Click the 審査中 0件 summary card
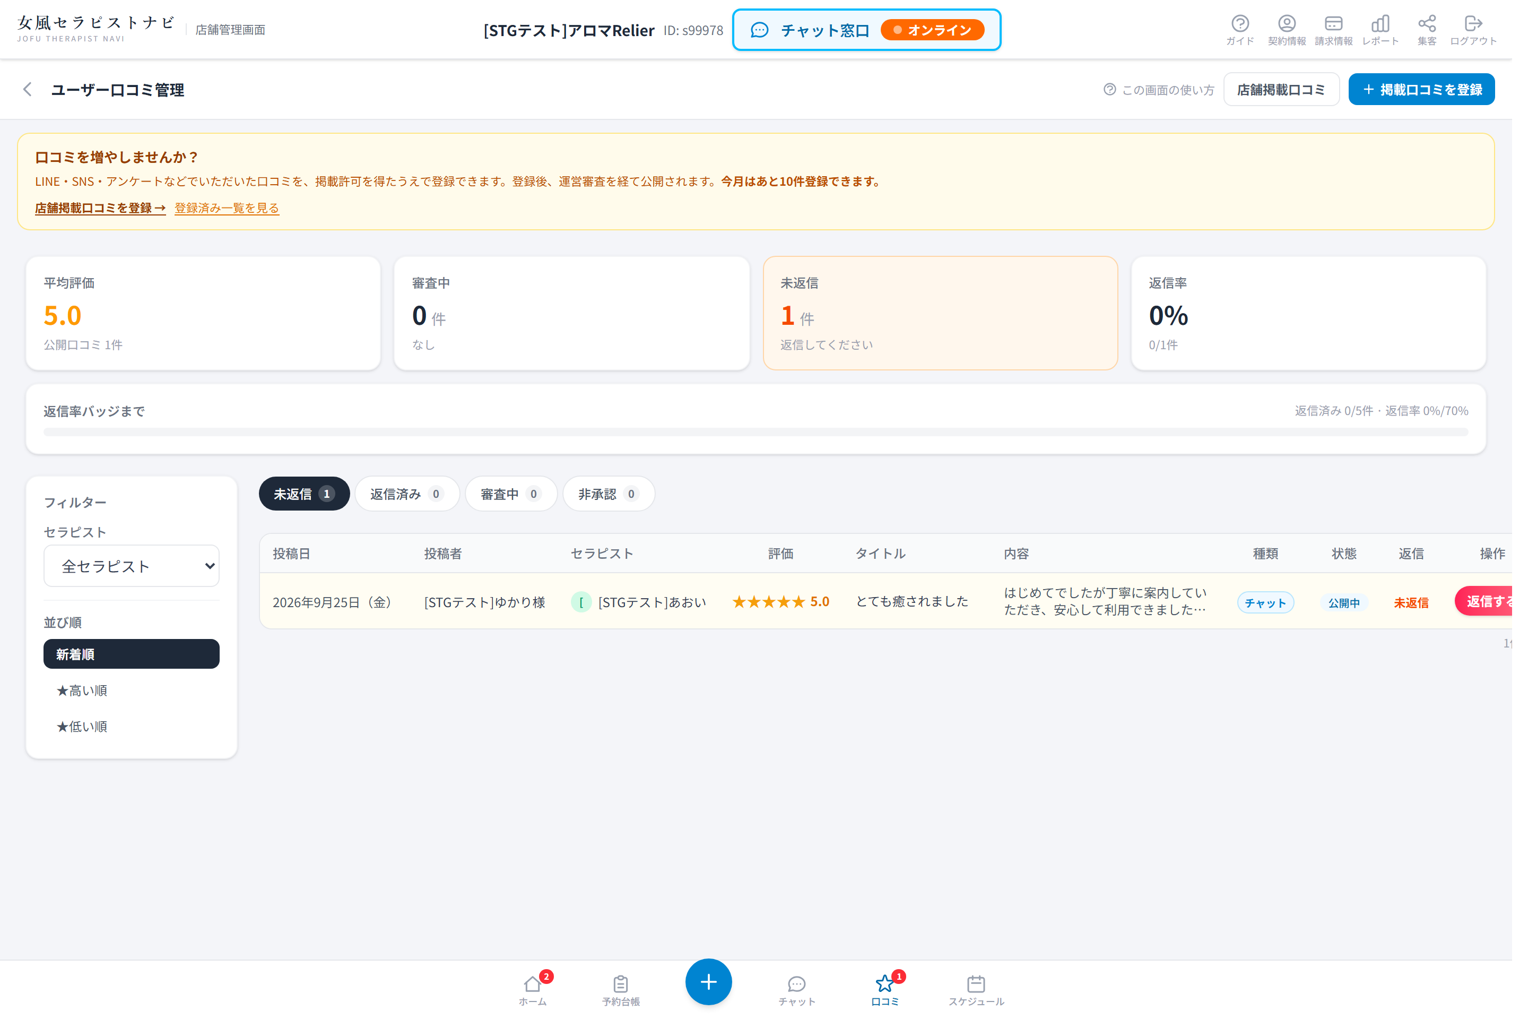 click(578, 316)
